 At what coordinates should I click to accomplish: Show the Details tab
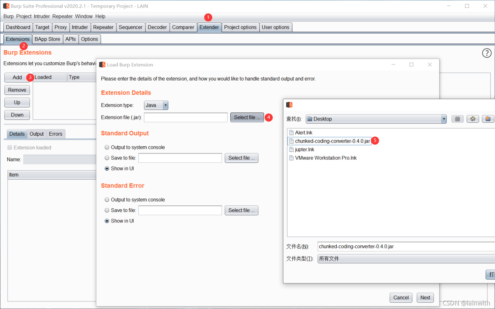pyautogui.click(x=17, y=134)
